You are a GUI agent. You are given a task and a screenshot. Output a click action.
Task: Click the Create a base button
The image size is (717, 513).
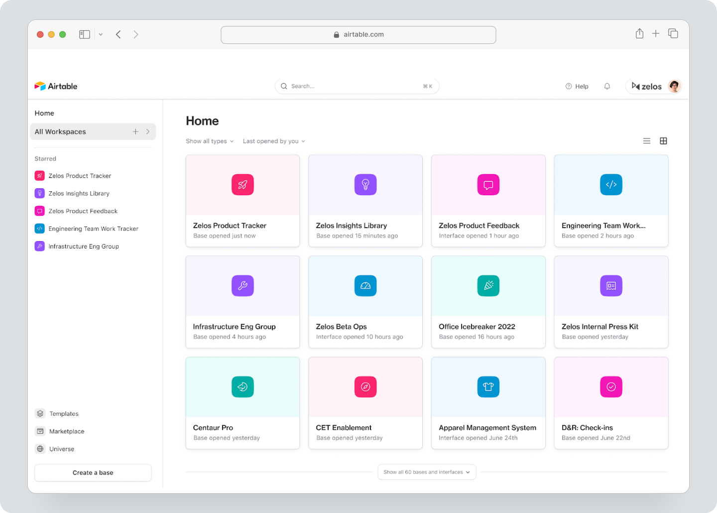click(93, 472)
